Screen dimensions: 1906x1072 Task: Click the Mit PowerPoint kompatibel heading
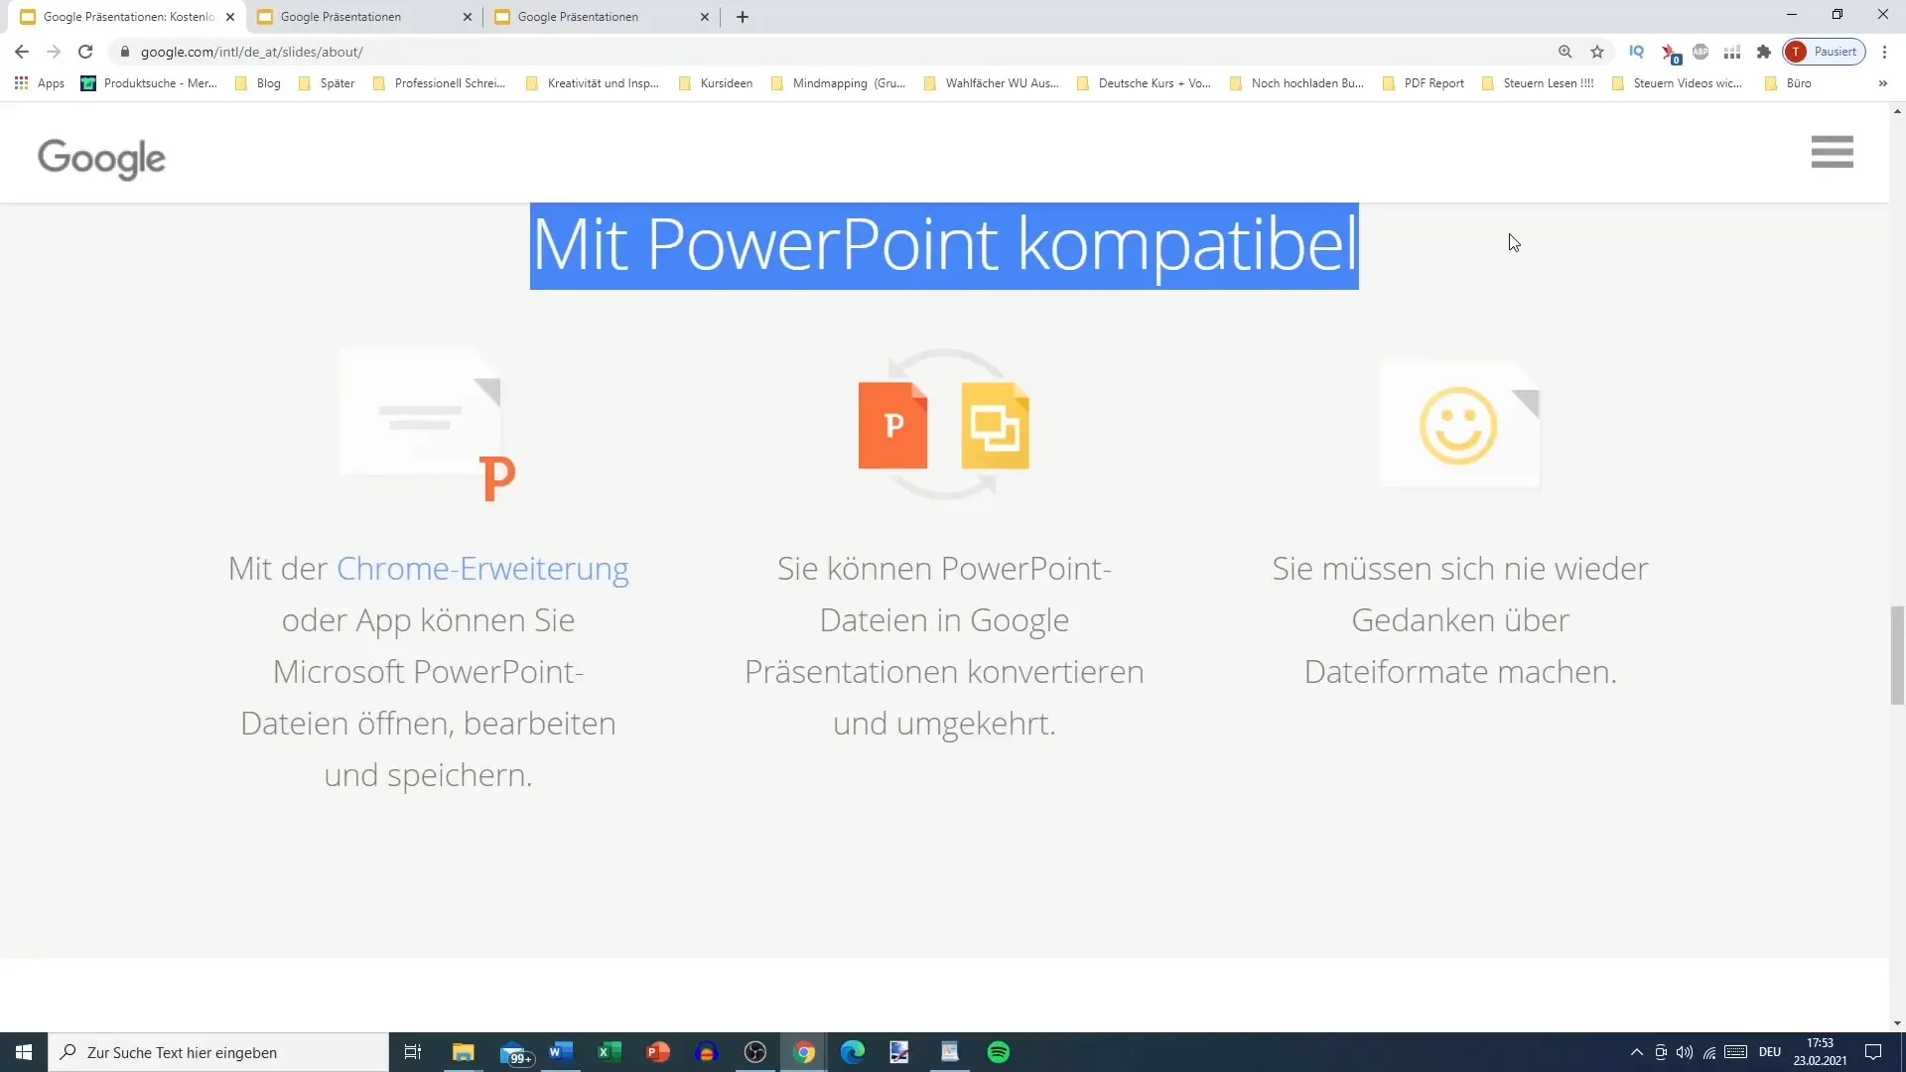pos(944,245)
